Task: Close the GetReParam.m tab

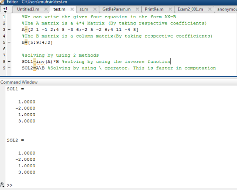Action: point(137,9)
